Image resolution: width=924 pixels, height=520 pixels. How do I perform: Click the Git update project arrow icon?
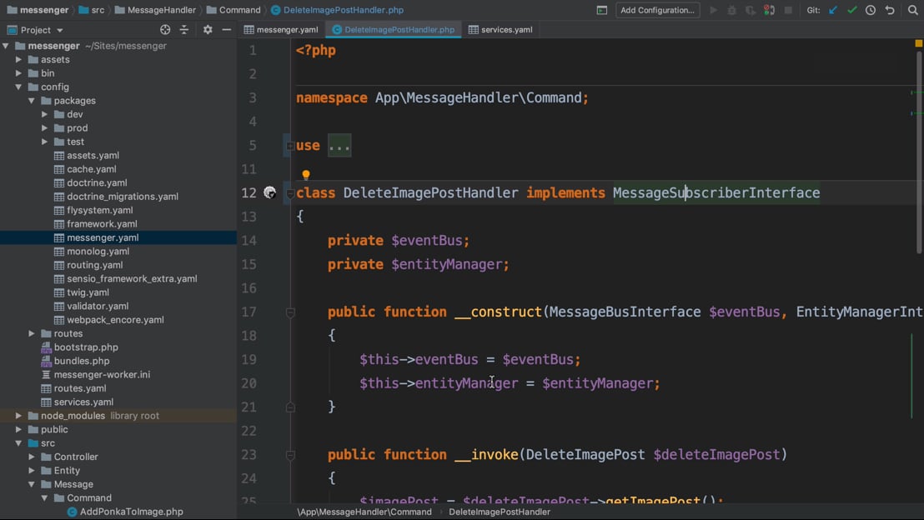[833, 10]
